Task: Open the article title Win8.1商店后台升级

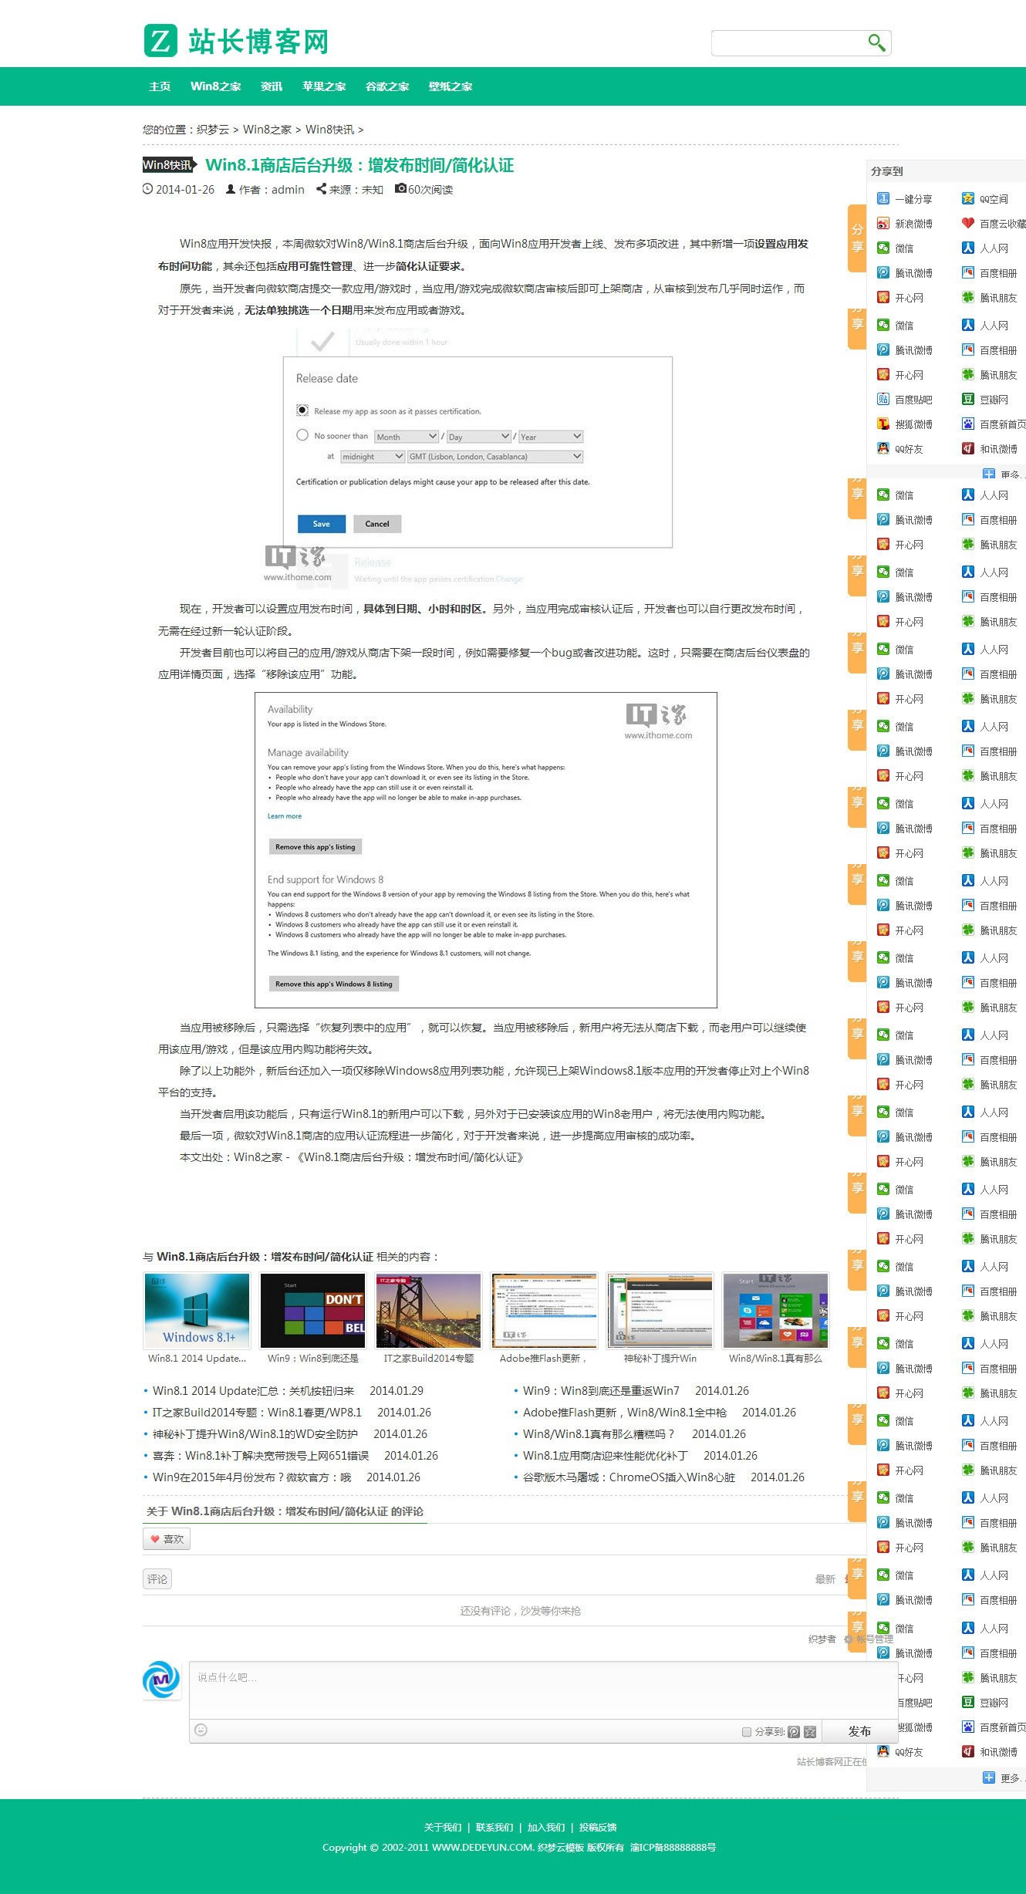Action: point(359,165)
